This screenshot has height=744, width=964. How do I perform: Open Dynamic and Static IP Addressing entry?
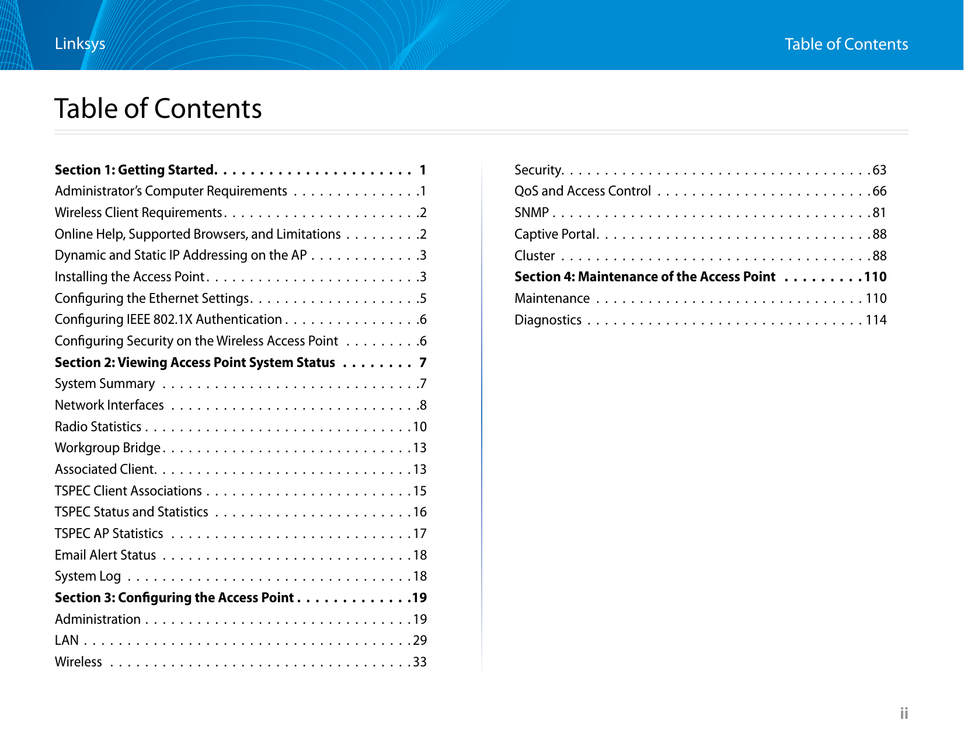(x=241, y=256)
